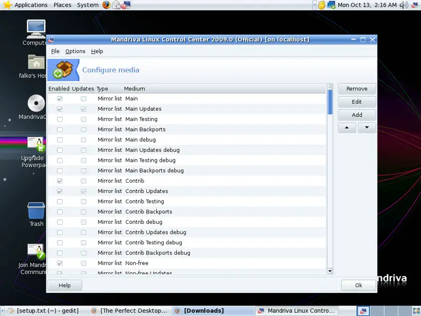Disable the Main Updates medium
421x316 pixels.
[x=59, y=109]
